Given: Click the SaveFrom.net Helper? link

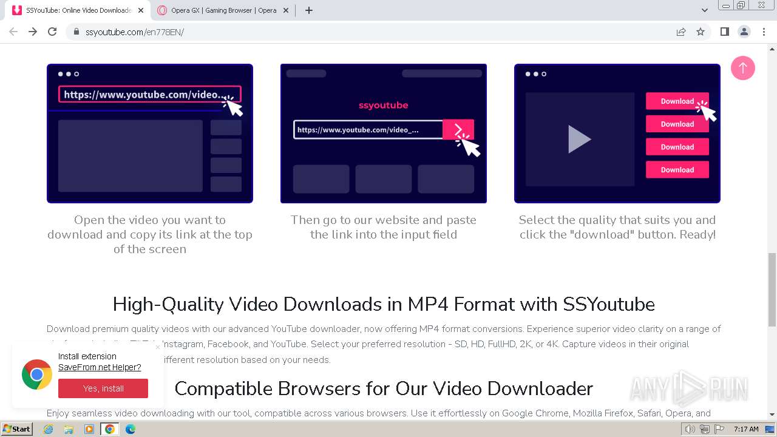Looking at the screenshot, I should pyautogui.click(x=100, y=367).
